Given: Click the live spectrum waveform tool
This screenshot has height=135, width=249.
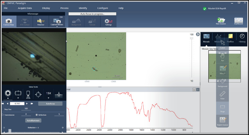Looking at the screenshot, I should click(59, 95).
